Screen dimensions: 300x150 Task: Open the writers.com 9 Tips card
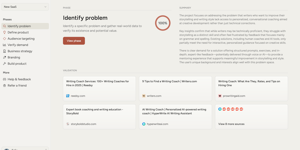click(175, 88)
